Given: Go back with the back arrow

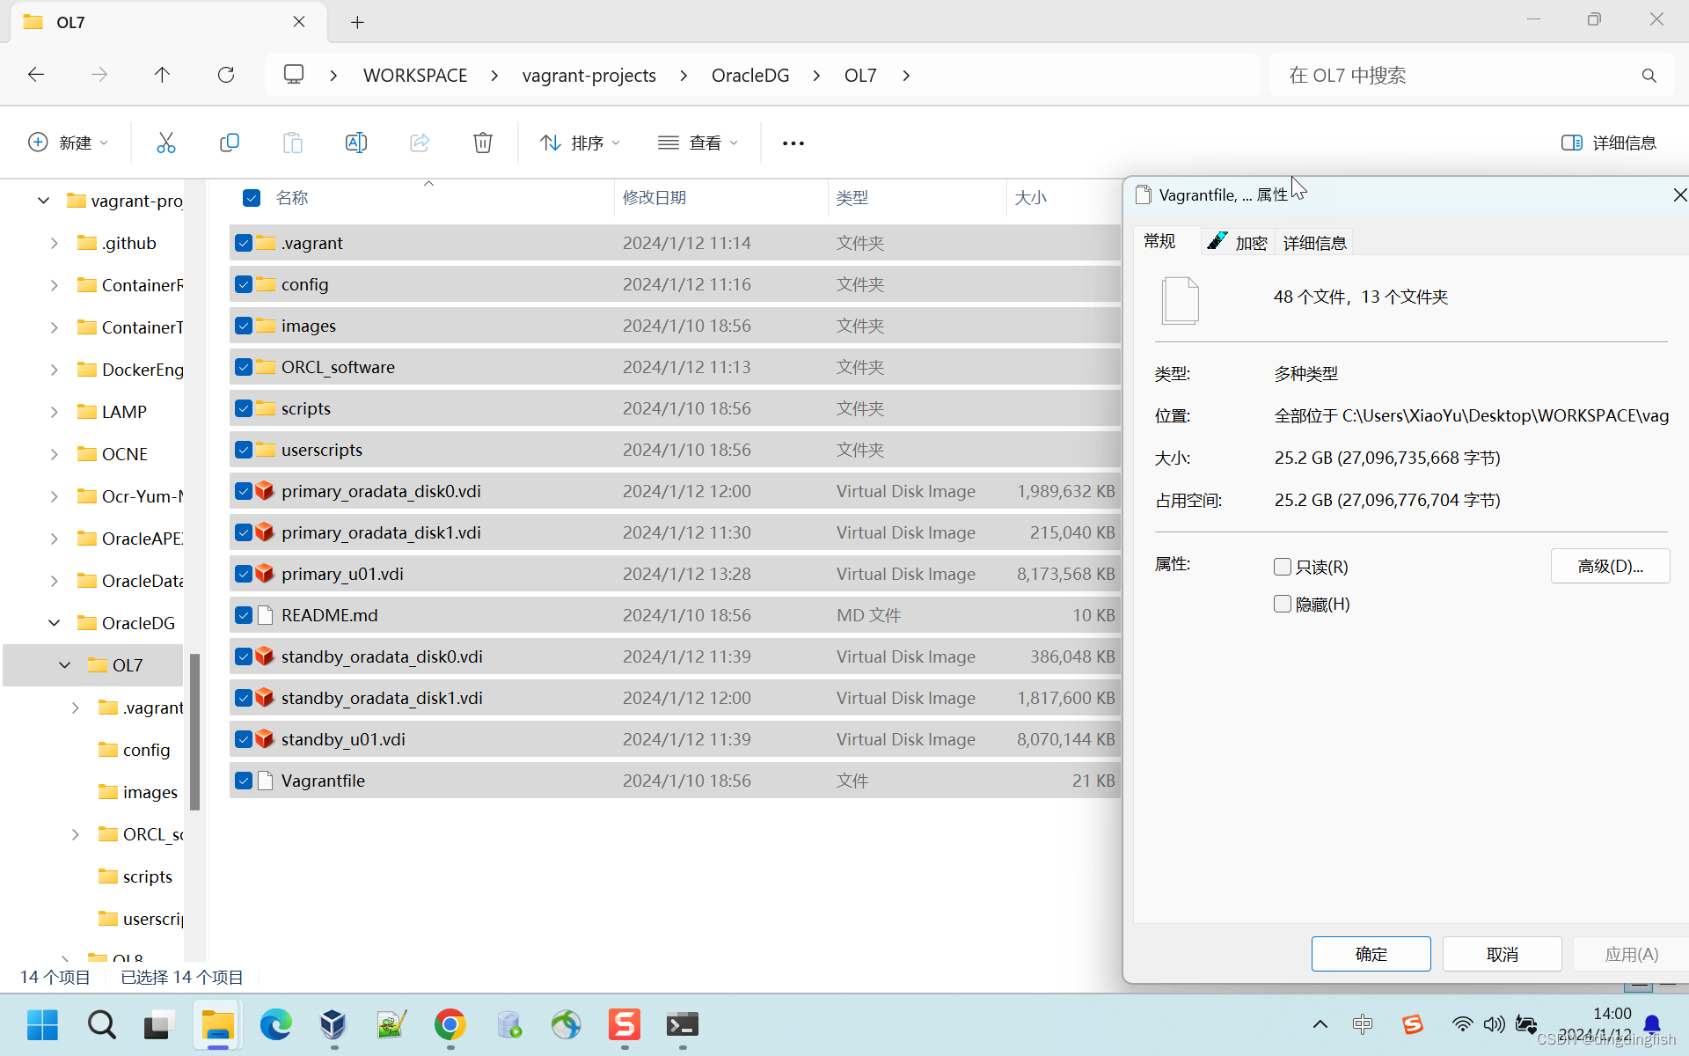Looking at the screenshot, I should click(x=36, y=75).
